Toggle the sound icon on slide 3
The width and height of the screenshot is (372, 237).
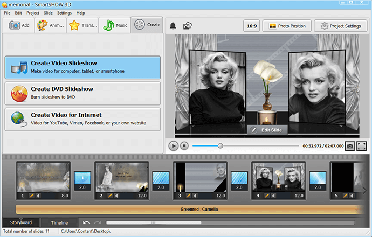195,196
